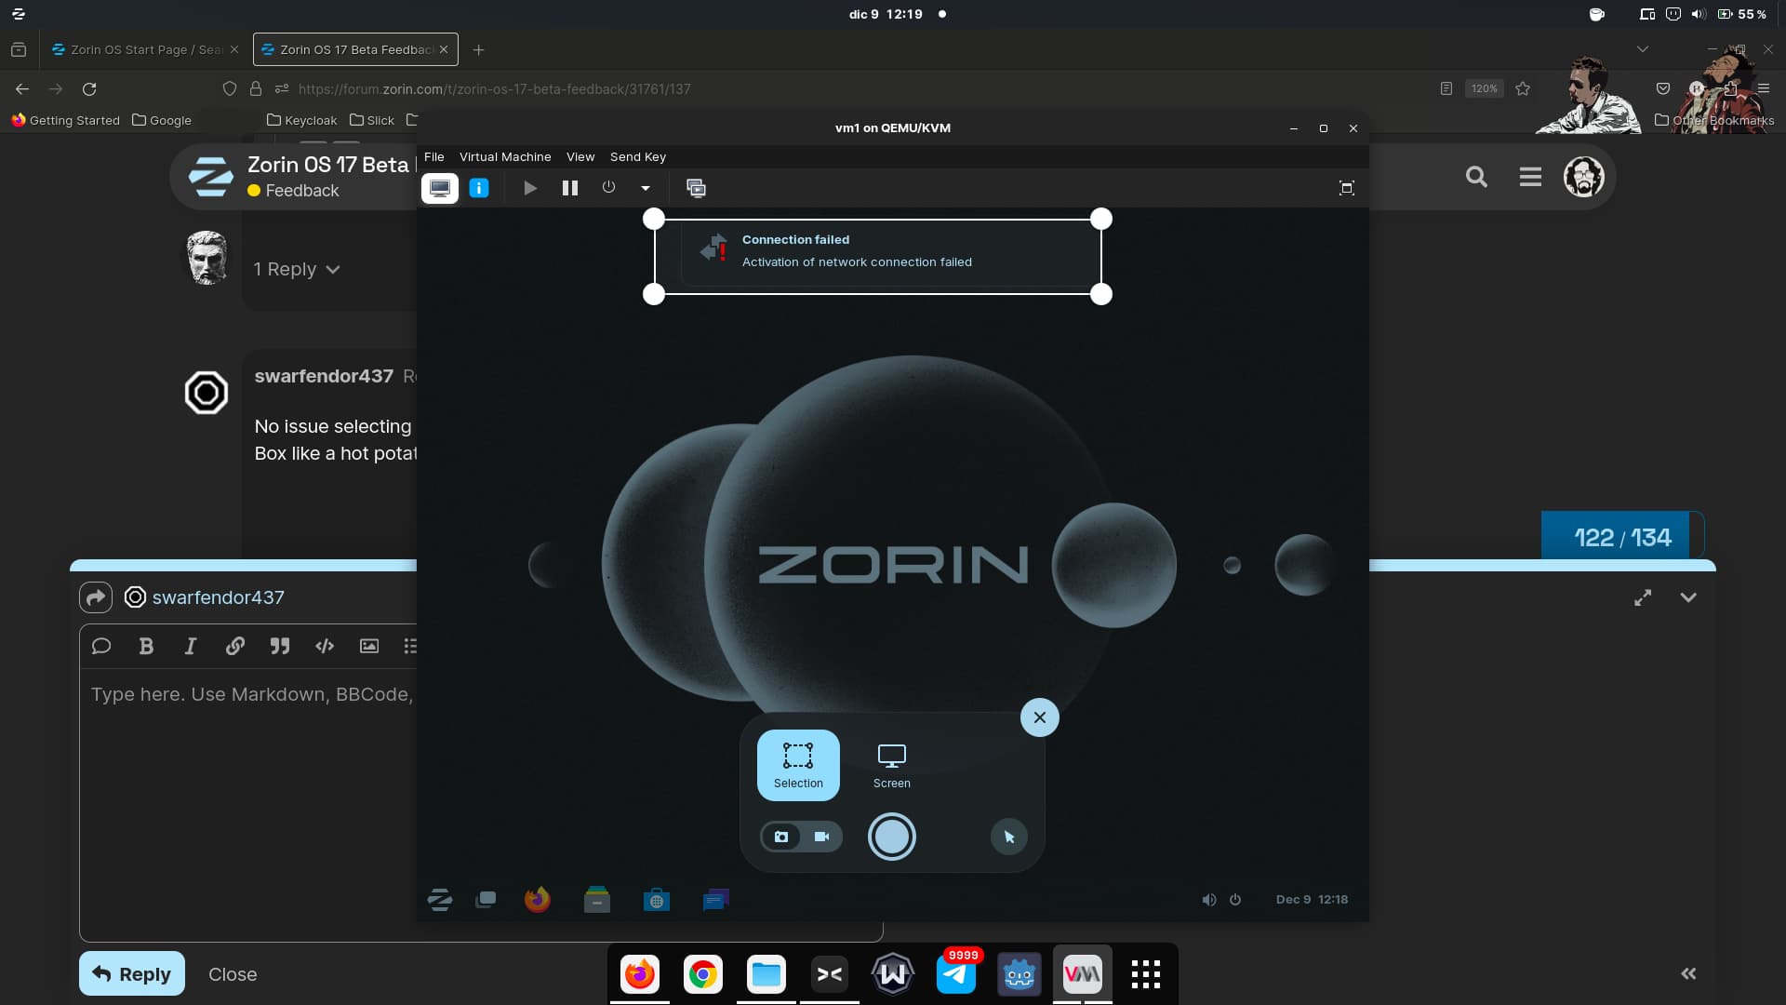Switch to video recording mode
The width and height of the screenshot is (1786, 1005).
[821, 837]
